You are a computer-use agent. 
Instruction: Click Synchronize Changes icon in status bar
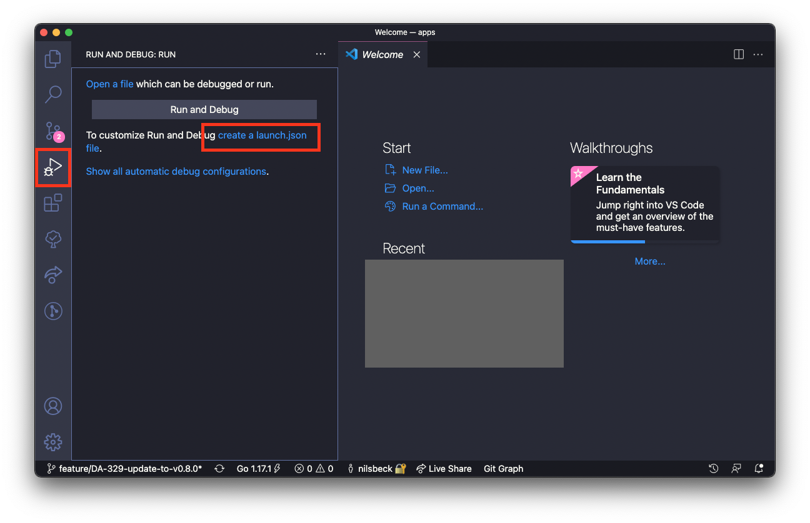click(x=219, y=469)
